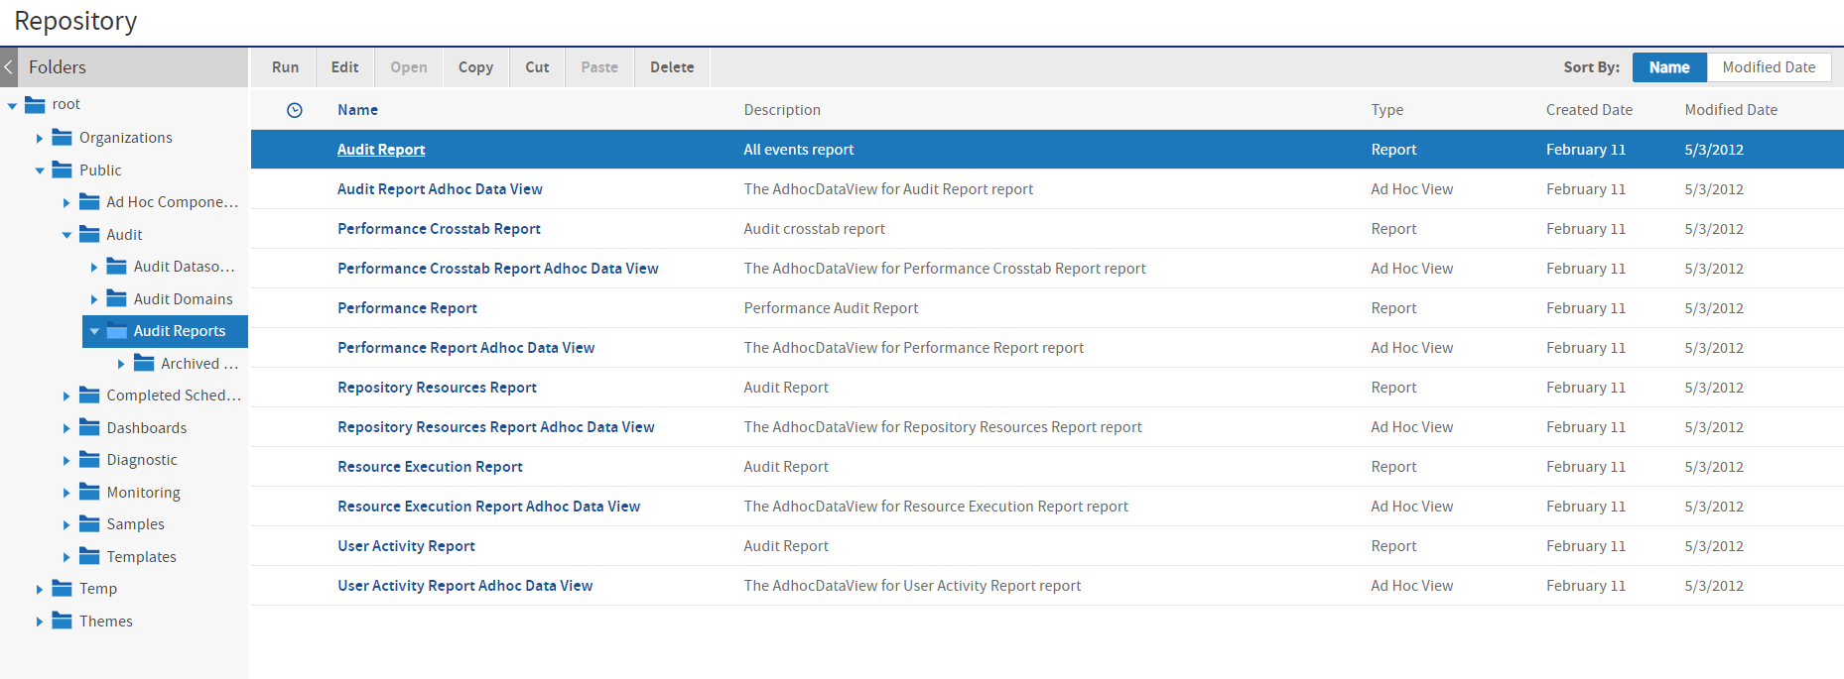Open the Resource Execution Report link

(x=430, y=467)
